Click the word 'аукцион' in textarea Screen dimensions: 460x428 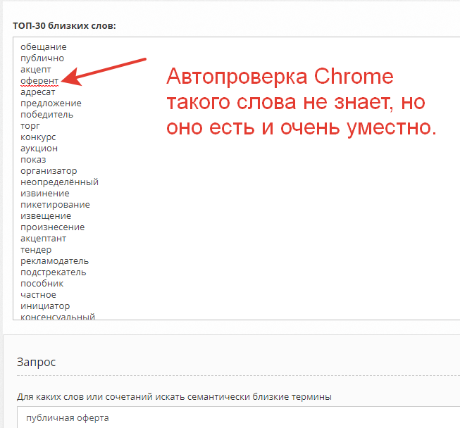[x=39, y=149]
